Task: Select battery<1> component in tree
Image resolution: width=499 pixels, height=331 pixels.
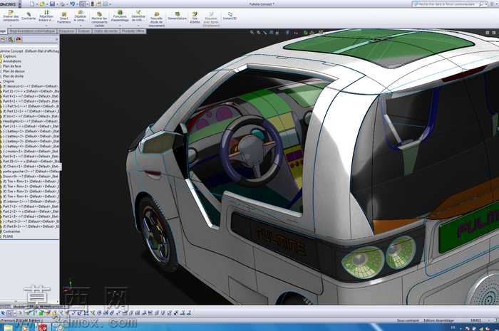Action: [x=31, y=131]
